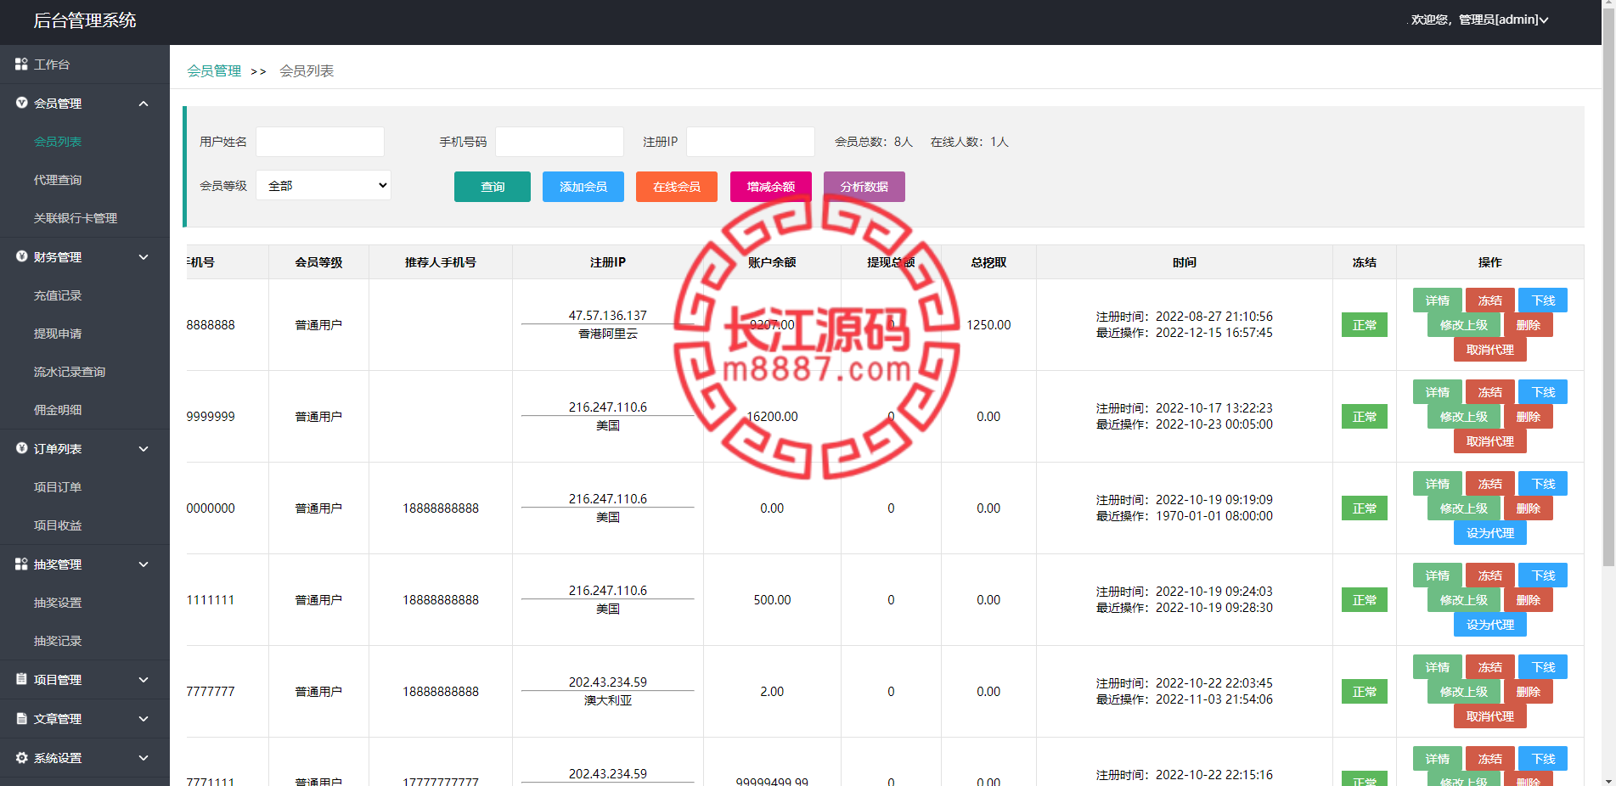This screenshot has height=786, width=1616.
Task: Click the 订单列表 section icon
Action: (21, 448)
